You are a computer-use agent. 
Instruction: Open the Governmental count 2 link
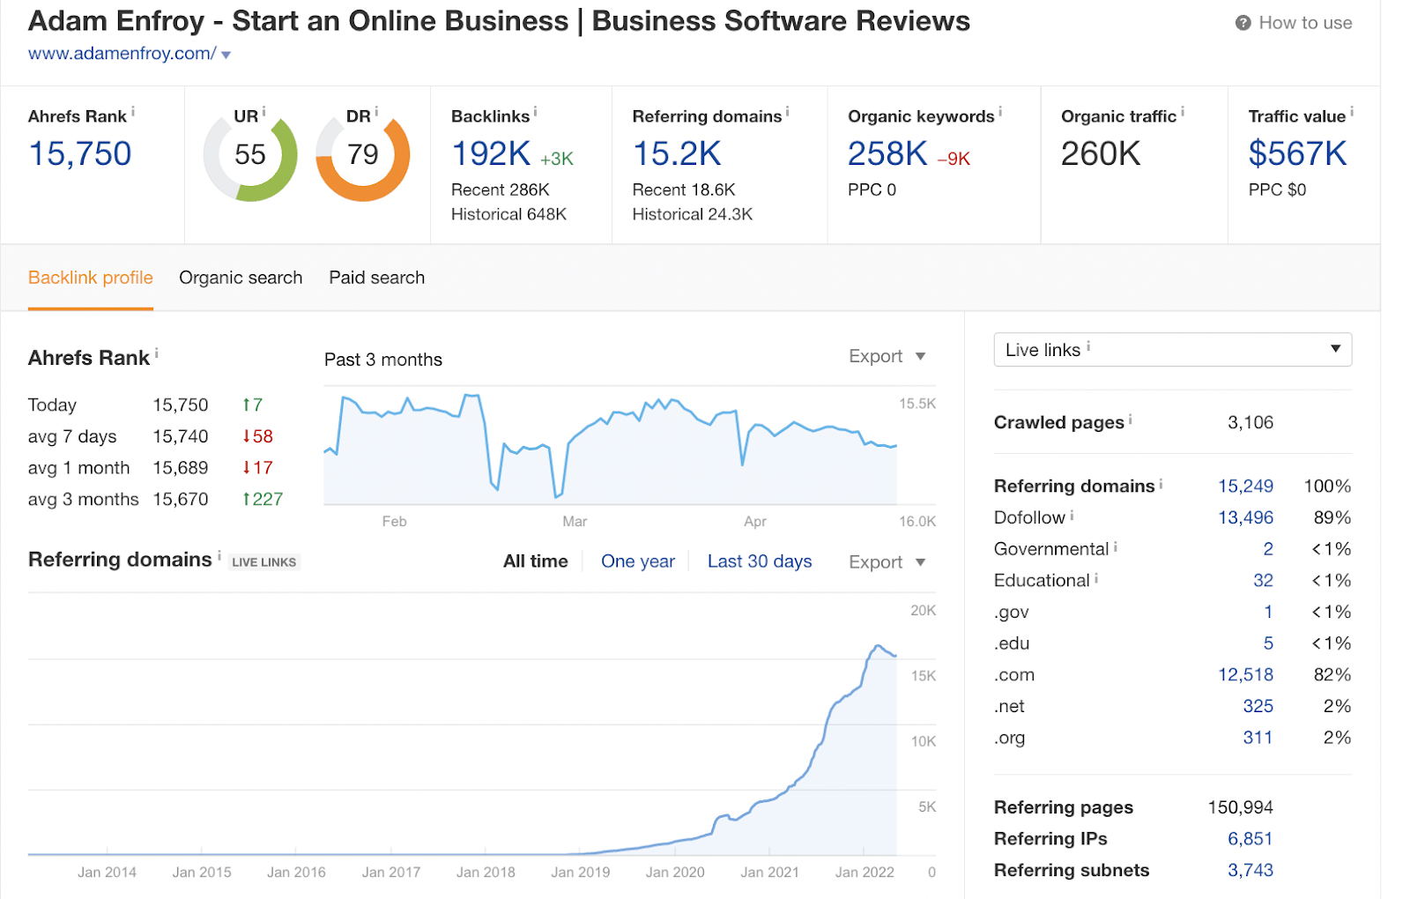pos(1268,549)
